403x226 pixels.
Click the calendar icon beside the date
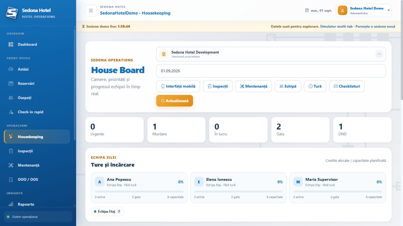(x=307, y=11)
